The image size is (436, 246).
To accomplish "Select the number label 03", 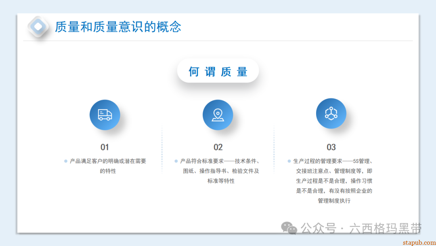I will point(331,147).
